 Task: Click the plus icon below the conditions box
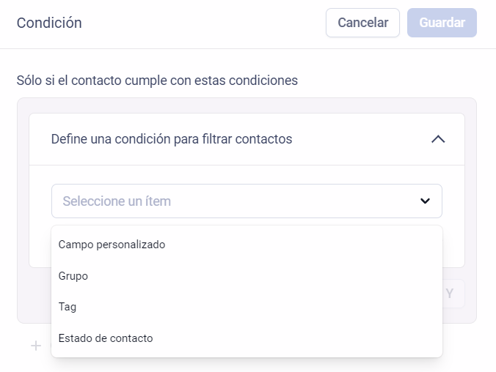36,346
